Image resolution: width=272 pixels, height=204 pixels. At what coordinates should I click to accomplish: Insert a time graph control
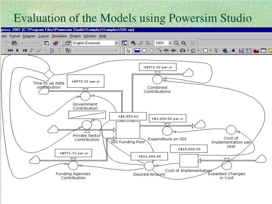[x=242, y=50]
